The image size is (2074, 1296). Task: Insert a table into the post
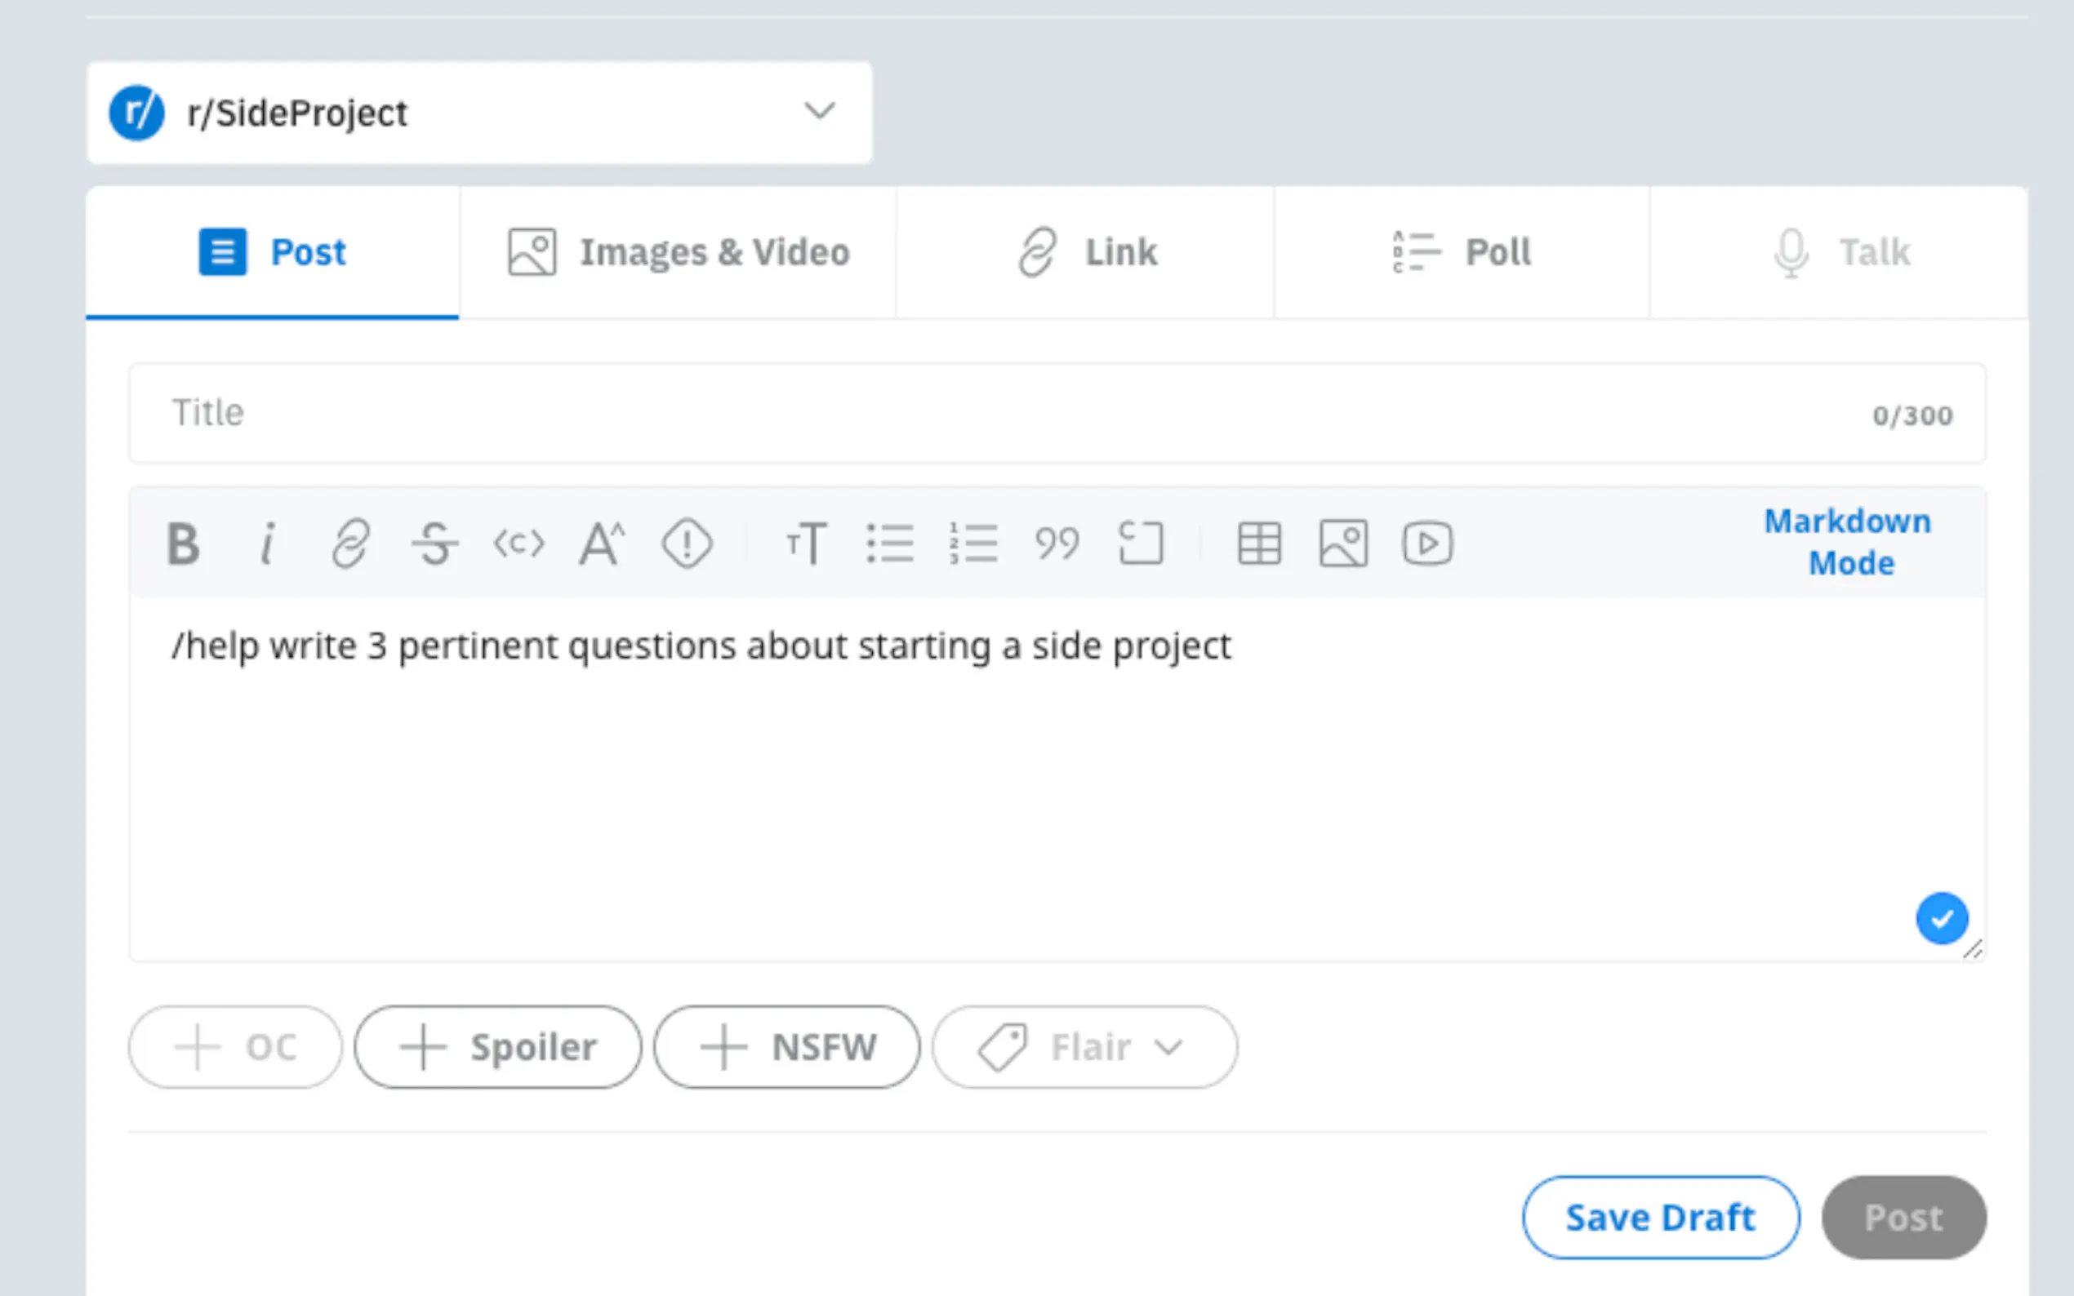tap(1259, 544)
